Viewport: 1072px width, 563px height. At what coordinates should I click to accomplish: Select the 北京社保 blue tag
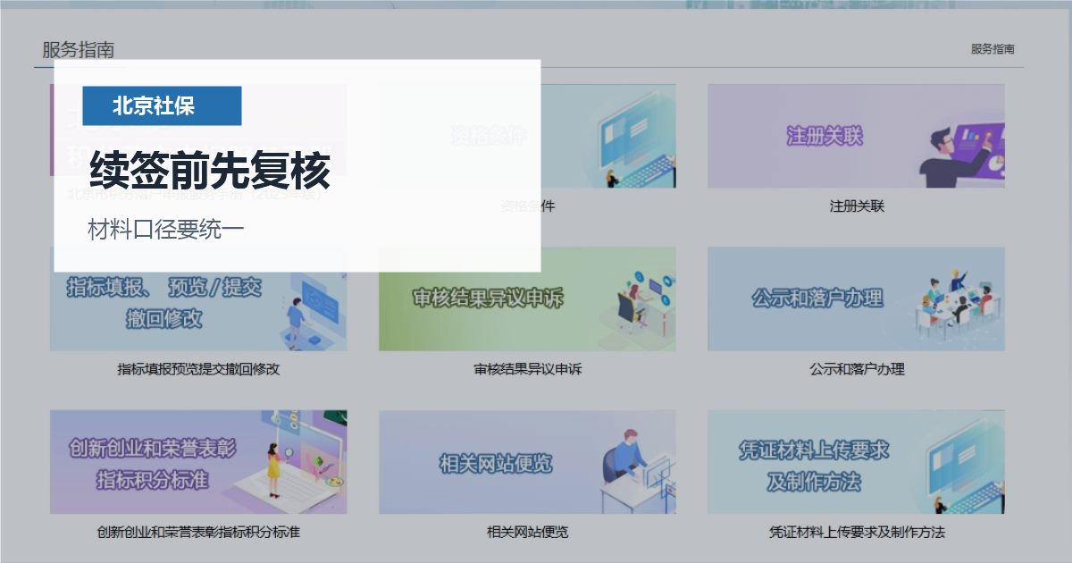pyautogui.click(x=162, y=106)
